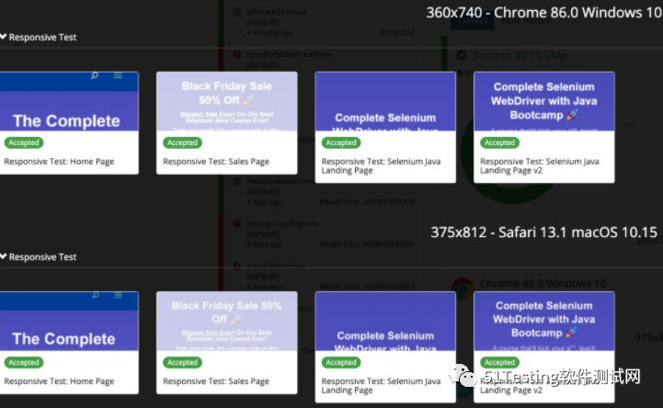Open Home Page thumbnail in 375x812 Safari group
This screenshot has height=408, width=663.
[x=69, y=321]
